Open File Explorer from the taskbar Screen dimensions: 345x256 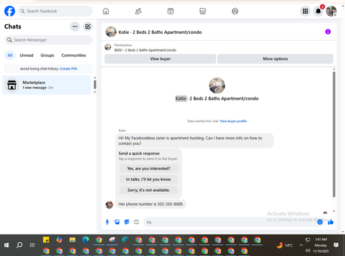click(x=72, y=240)
